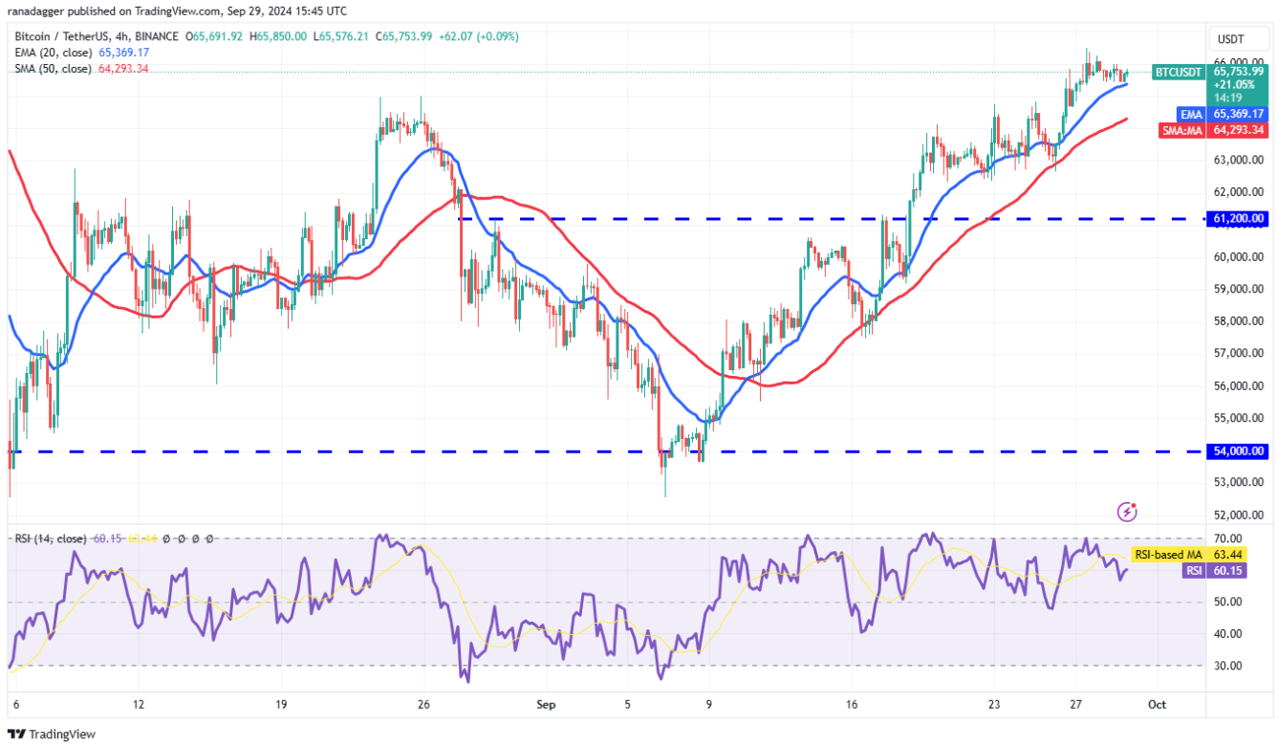Click the green BTCUSDT price label

coord(1181,73)
